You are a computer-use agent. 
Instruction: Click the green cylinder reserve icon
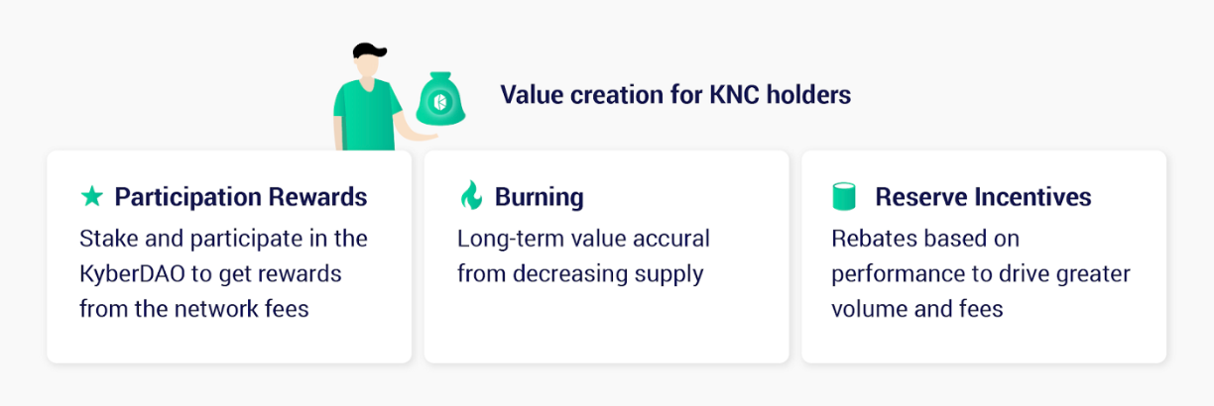click(x=843, y=196)
